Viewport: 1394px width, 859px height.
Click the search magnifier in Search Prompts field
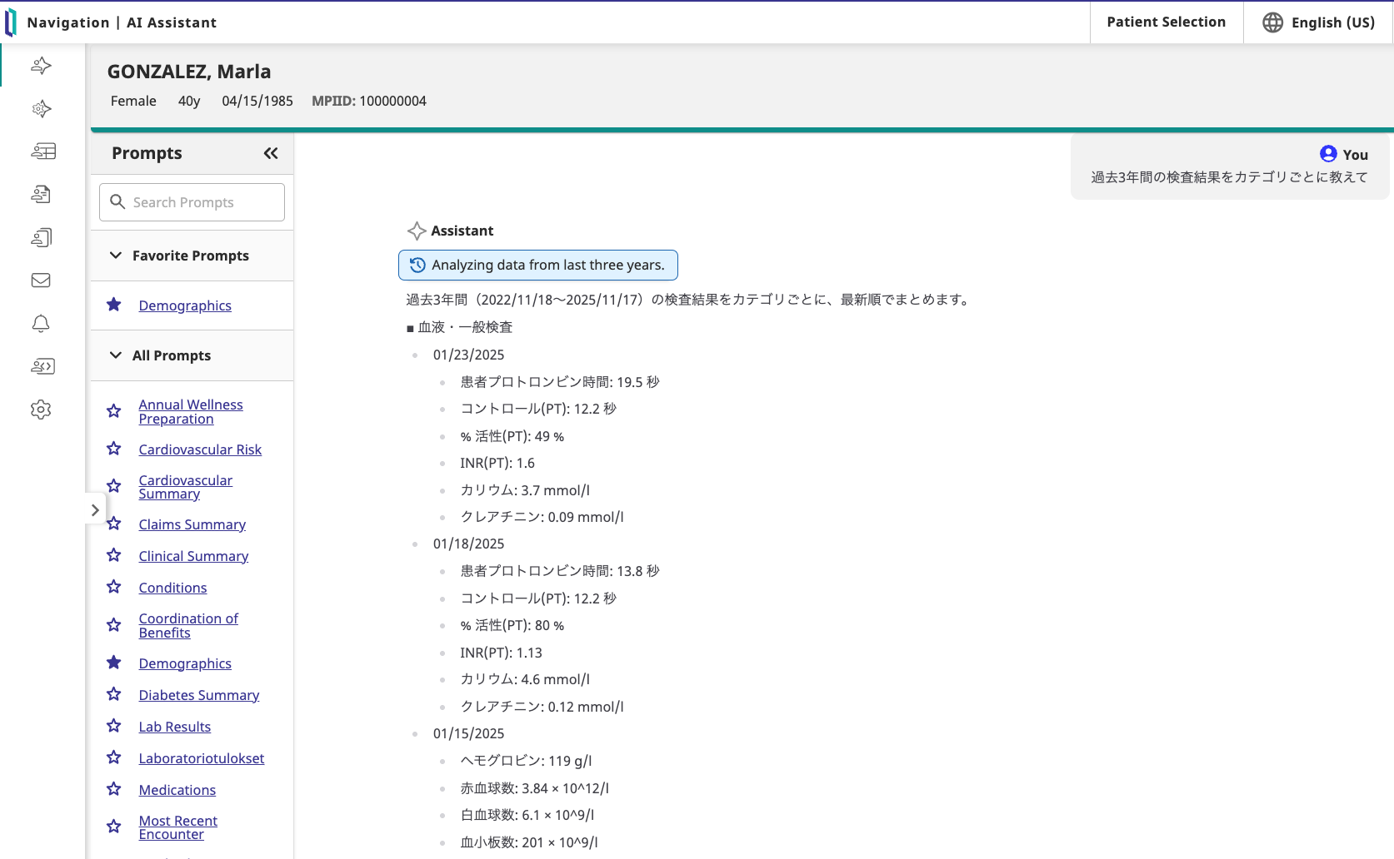click(117, 202)
